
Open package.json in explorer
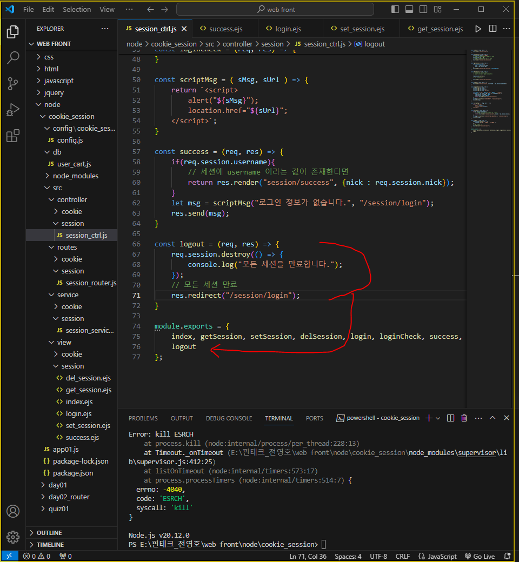72,473
